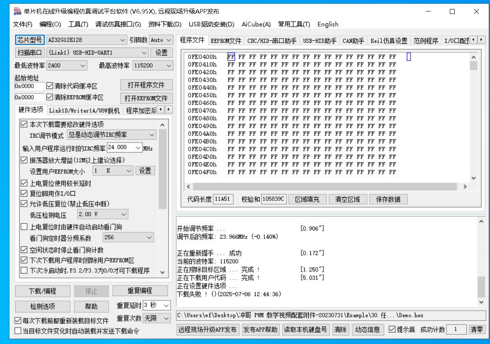This screenshot has height=344, width=490.
Task: Click code start address 0x0000 field beside 清除代码缓冲区
Action: tap(30, 86)
